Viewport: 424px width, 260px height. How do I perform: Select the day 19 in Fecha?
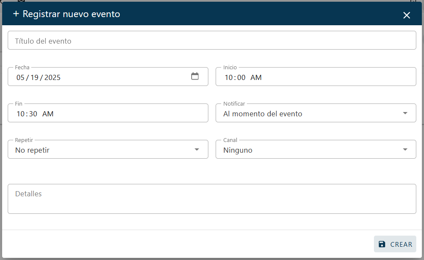coord(34,77)
